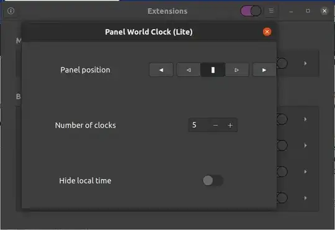The width and height of the screenshot is (335, 230).
Task: Maximize the Extensions window
Action: [x=308, y=11]
